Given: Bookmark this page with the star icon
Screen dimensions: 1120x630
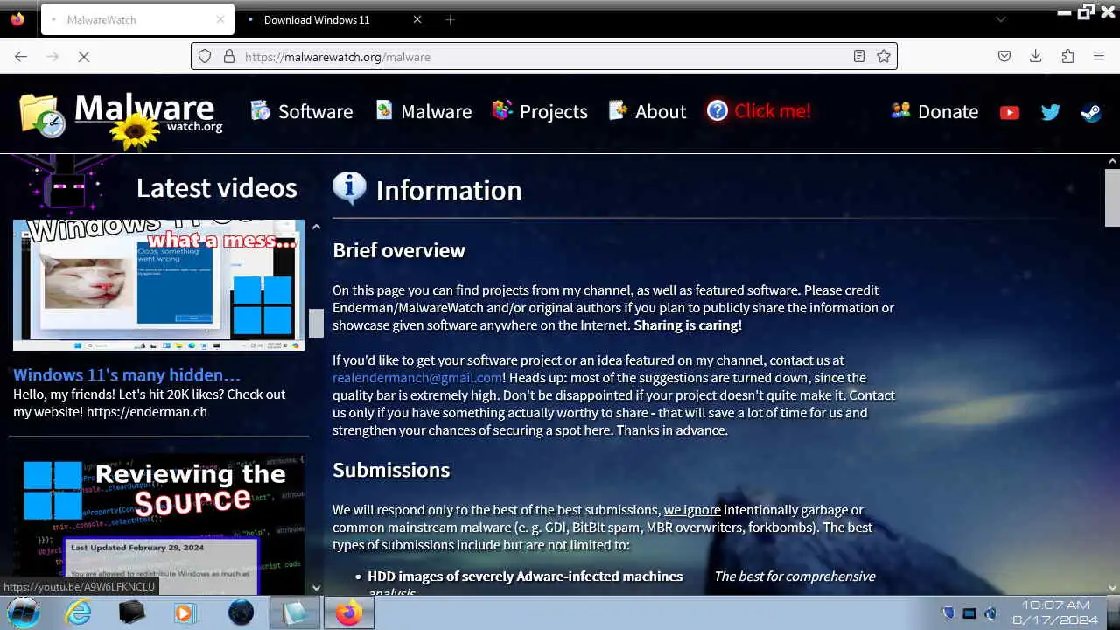Looking at the screenshot, I should 884,56.
